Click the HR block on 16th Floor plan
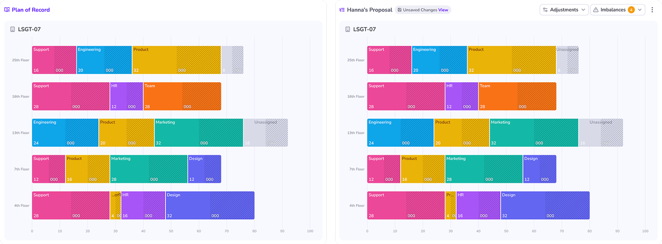Viewport: 662px width, 244px height. [x=127, y=96]
